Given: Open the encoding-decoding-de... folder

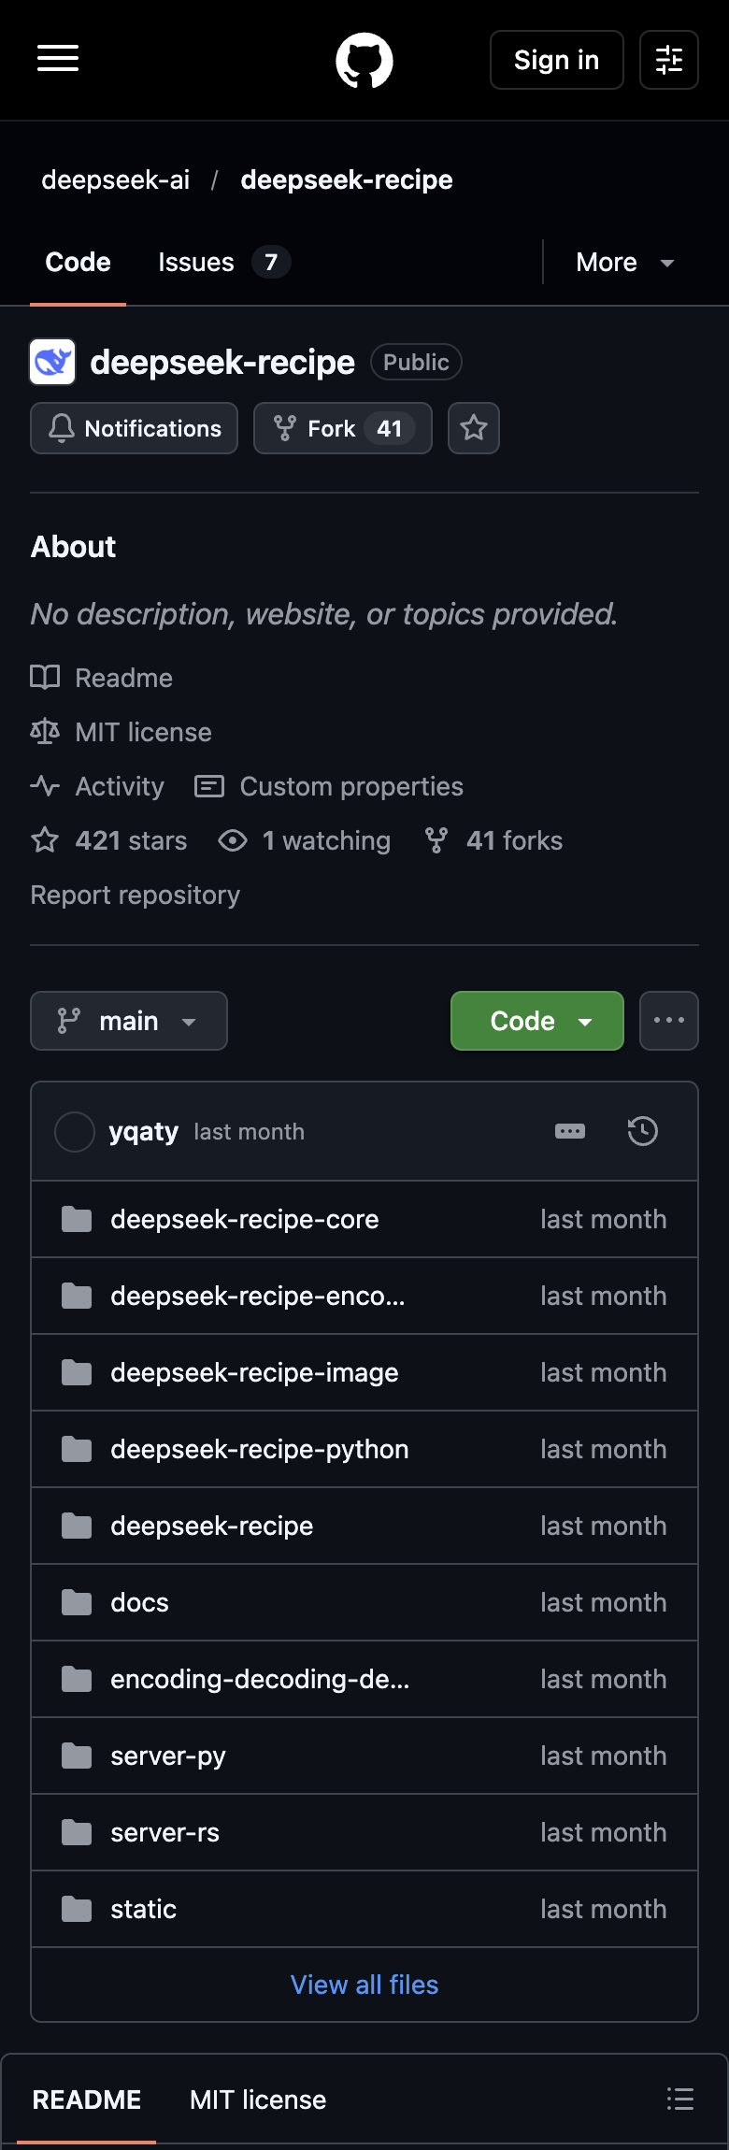Looking at the screenshot, I should click(260, 1679).
